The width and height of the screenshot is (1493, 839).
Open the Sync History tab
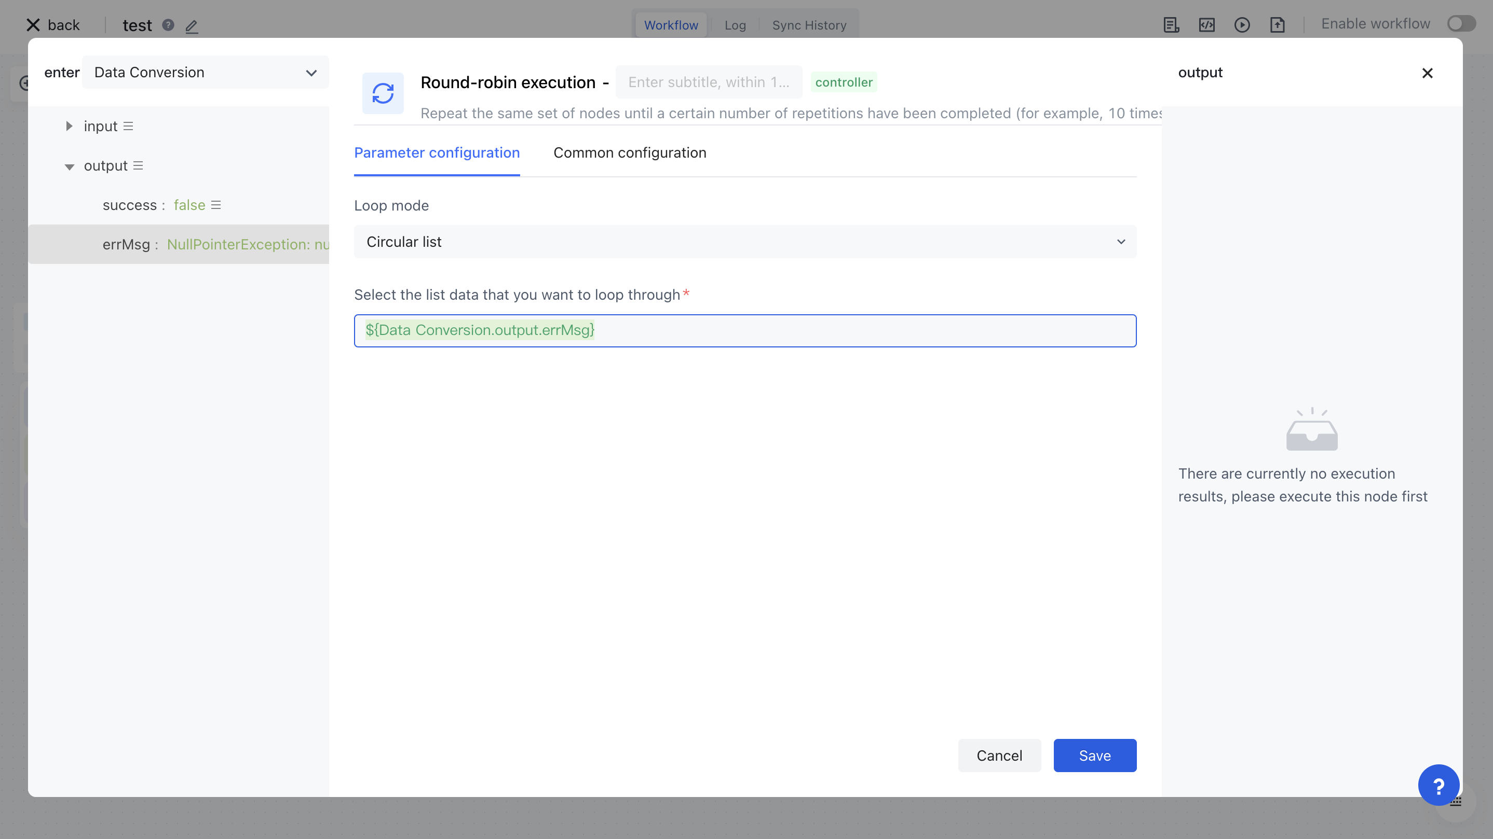tap(808, 25)
